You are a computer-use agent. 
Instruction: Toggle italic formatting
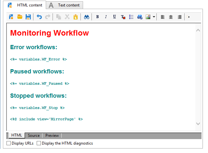(106, 17)
